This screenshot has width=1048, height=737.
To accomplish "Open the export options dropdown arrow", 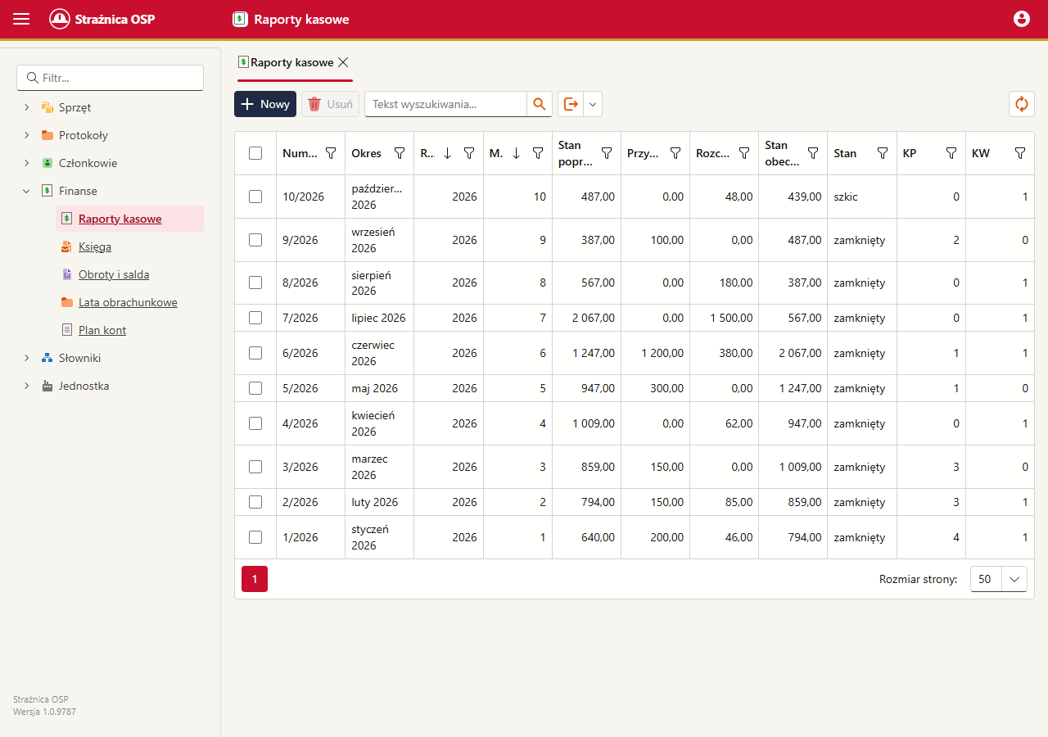I will (x=593, y=104).
